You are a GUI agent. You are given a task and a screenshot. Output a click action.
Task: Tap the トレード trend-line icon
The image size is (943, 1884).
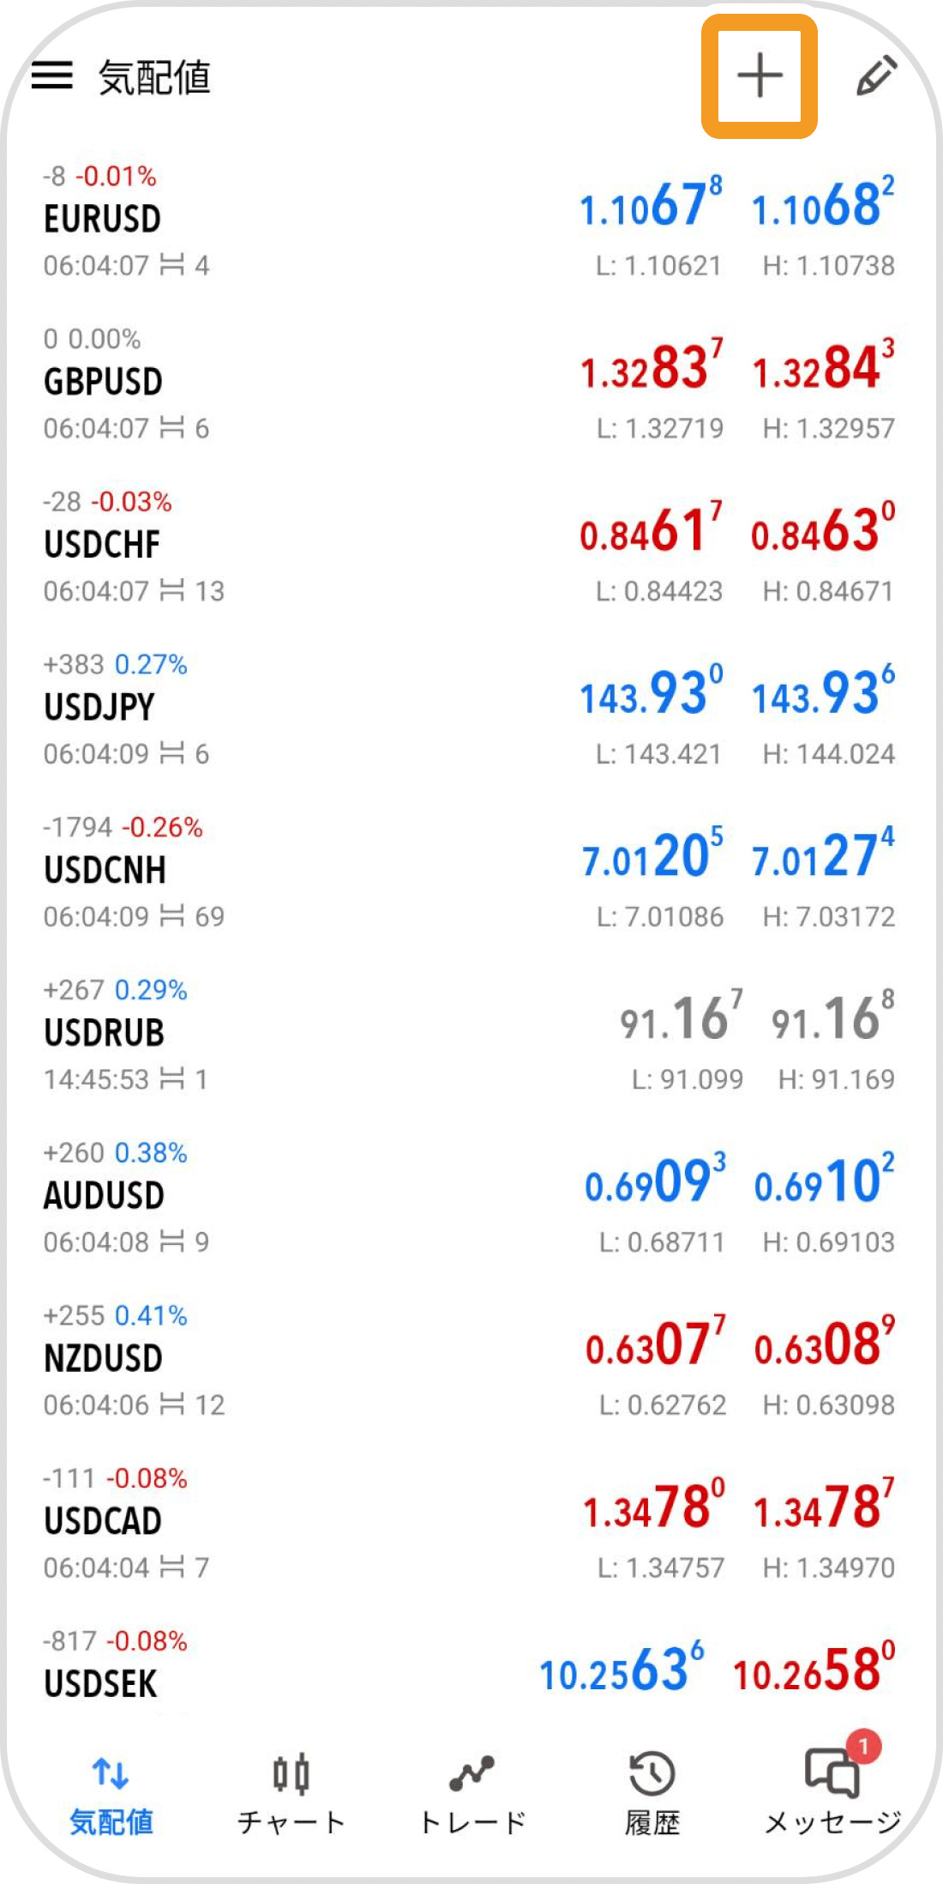pos(472,1773)
